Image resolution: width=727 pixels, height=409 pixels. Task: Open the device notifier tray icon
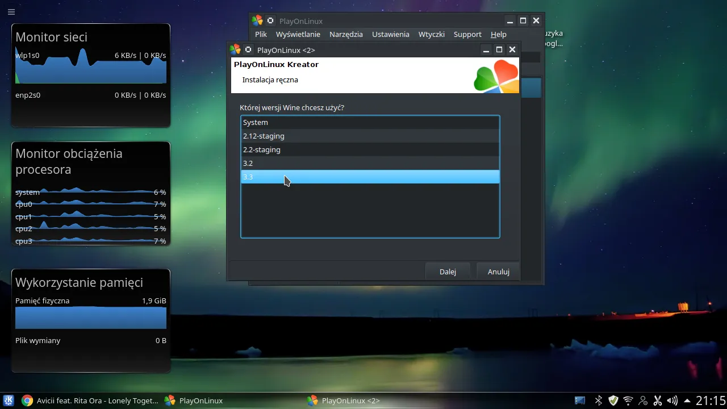pos(580,400)
